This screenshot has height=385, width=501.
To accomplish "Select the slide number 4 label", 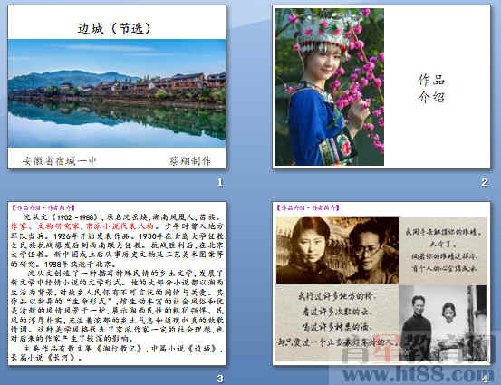I will (485, 379).
